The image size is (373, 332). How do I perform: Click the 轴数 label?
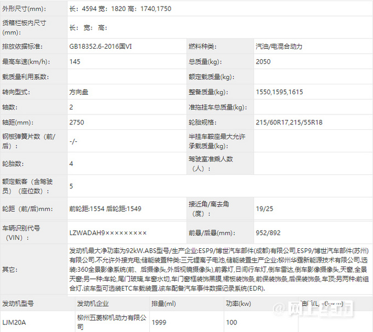(10, 107)
